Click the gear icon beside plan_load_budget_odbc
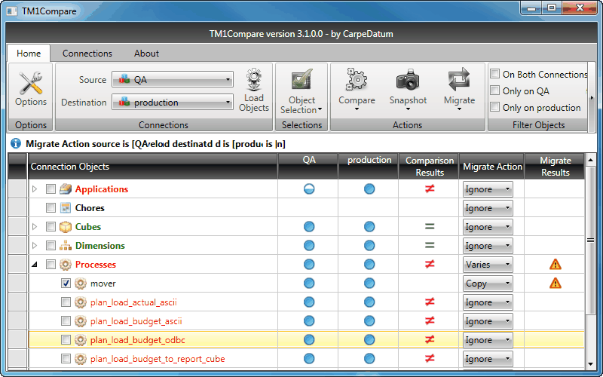This screenshot has width=603, height=377. 81,340
